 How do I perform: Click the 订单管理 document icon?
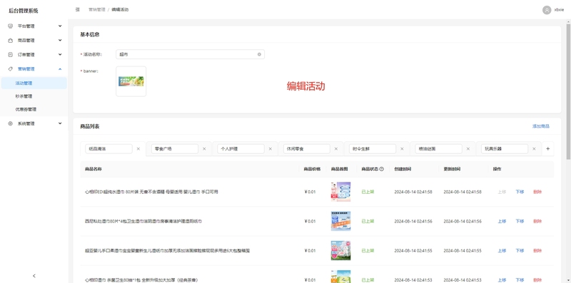10,55
